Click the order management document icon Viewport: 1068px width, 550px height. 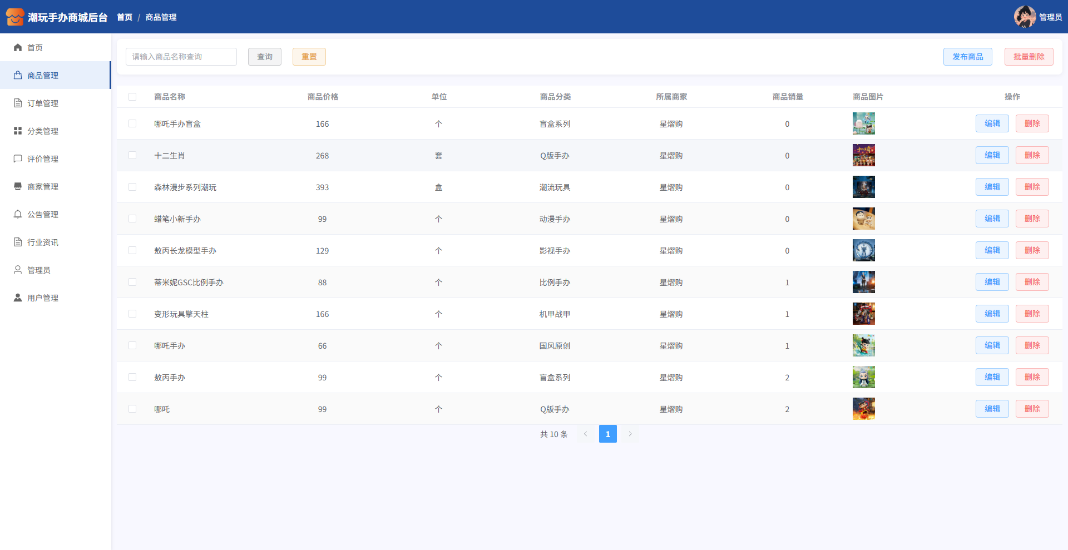[18, 103]
